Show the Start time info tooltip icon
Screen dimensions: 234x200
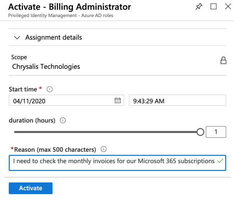[x=50, y=89]
